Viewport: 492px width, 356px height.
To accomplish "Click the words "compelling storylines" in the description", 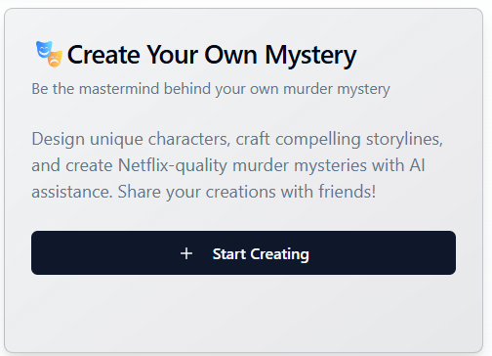I will pyautogui.click(x=359, y=139).
